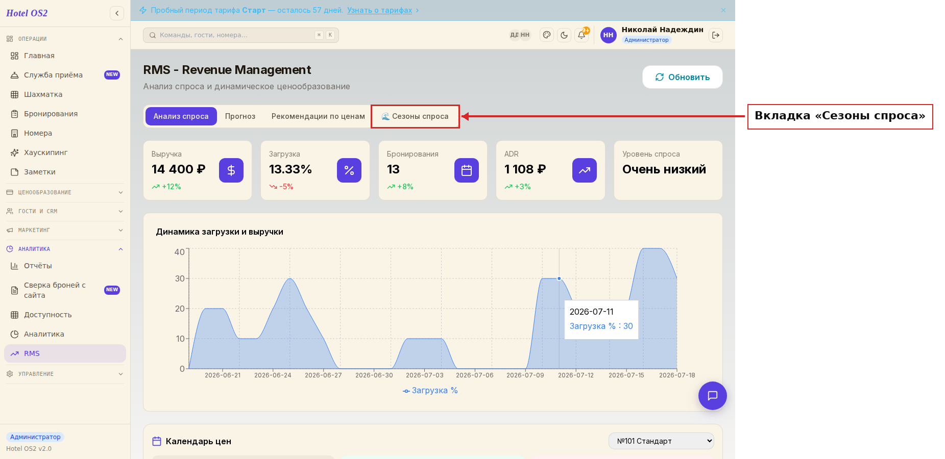Toggle the Загрузка % chart legend
The width and height of the screenshot is (945, 459).
[430, 391]
